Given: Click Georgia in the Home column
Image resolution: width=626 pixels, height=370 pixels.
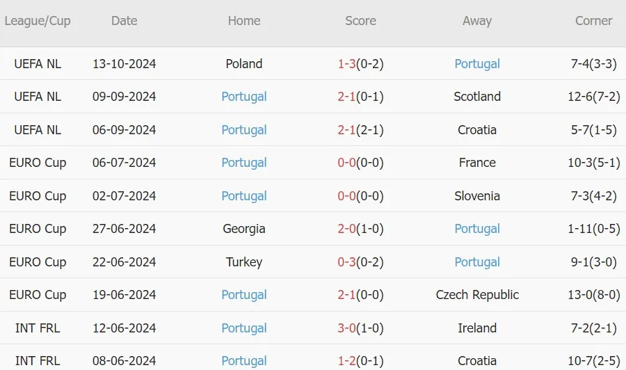Looking at the screenshot, I should point(244,229).
